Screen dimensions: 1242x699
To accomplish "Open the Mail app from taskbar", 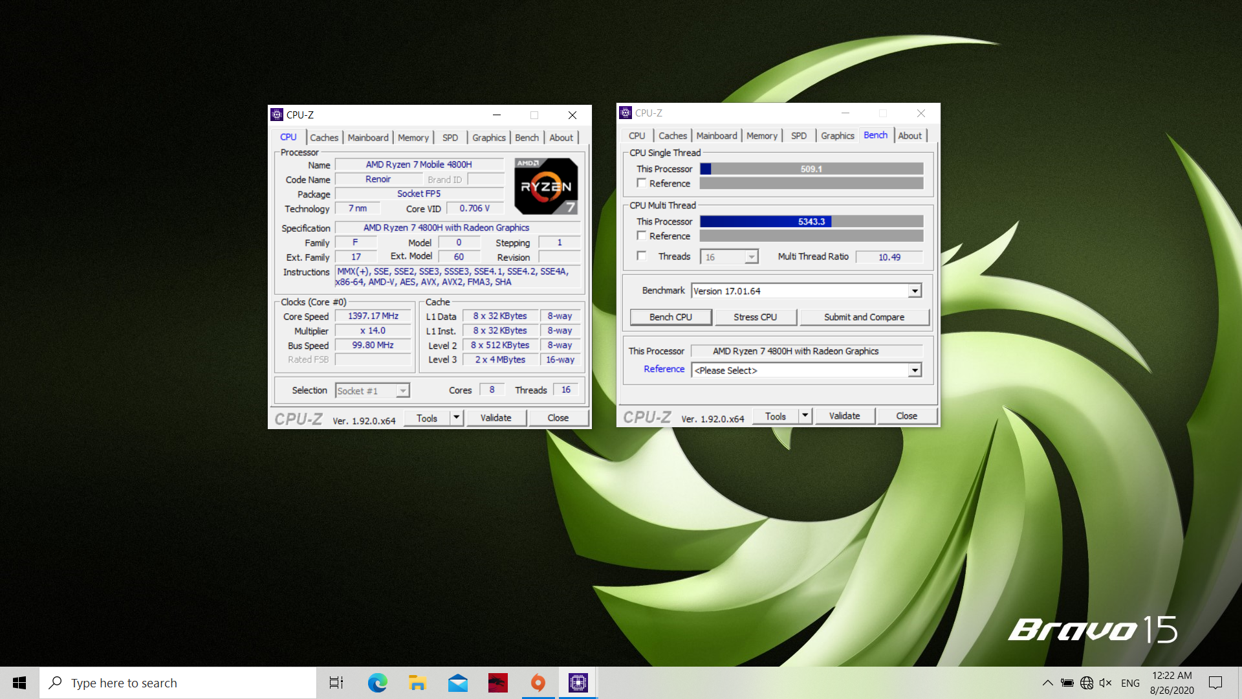I will coord(458,683).
